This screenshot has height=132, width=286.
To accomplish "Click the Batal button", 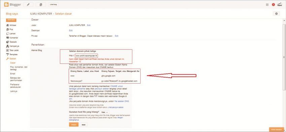I will point(83,125).
